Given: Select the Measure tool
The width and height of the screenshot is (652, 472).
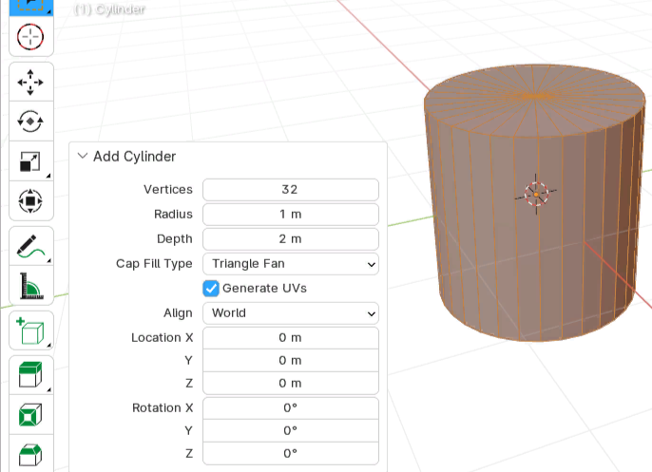Looking at the screenshot, I should pos(31,286).
